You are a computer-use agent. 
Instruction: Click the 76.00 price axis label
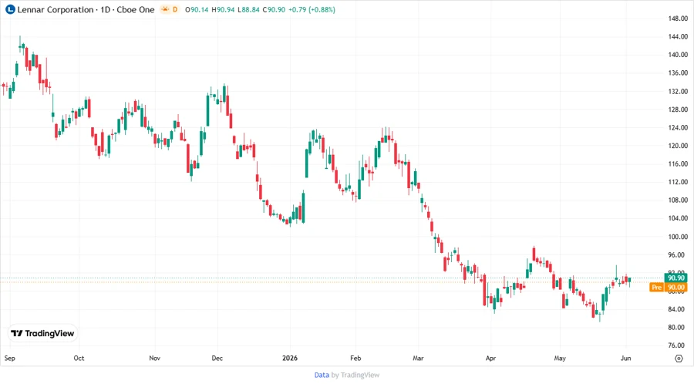pos(678,345)
